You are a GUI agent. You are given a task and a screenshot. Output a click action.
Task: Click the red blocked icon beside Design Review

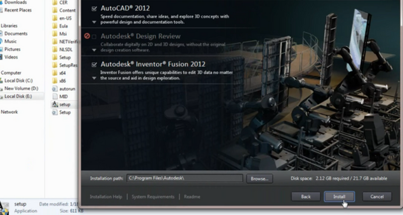[87, 36]
